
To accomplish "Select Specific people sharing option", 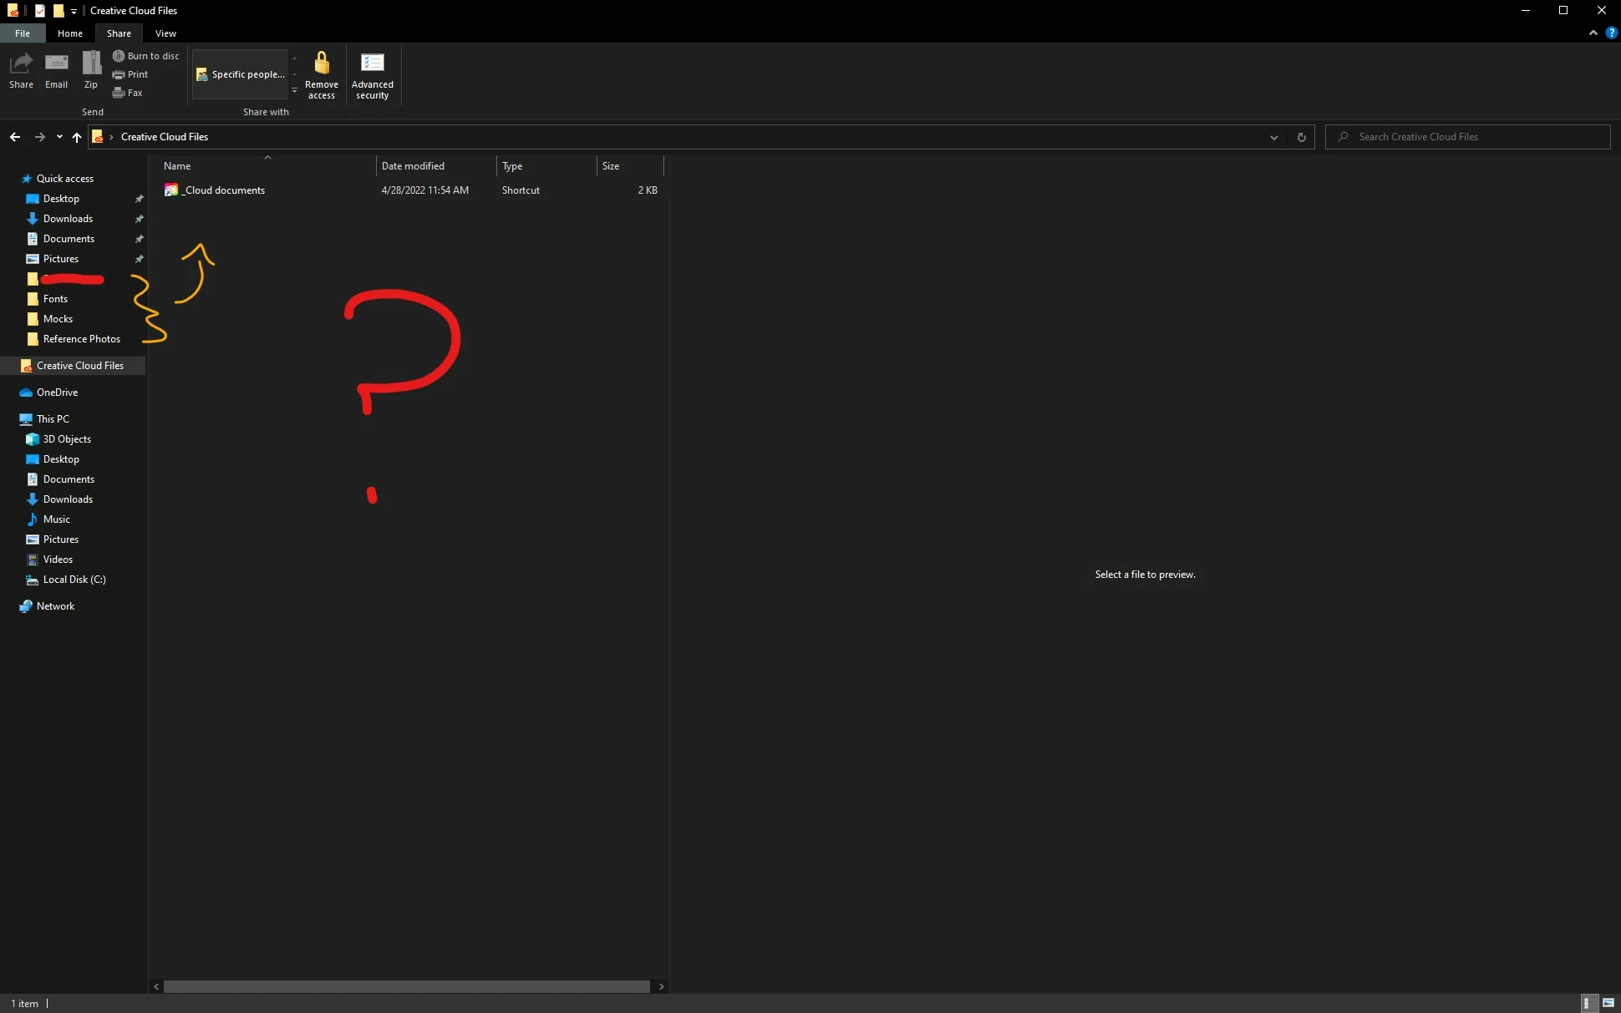I will (x=241, y=74).
